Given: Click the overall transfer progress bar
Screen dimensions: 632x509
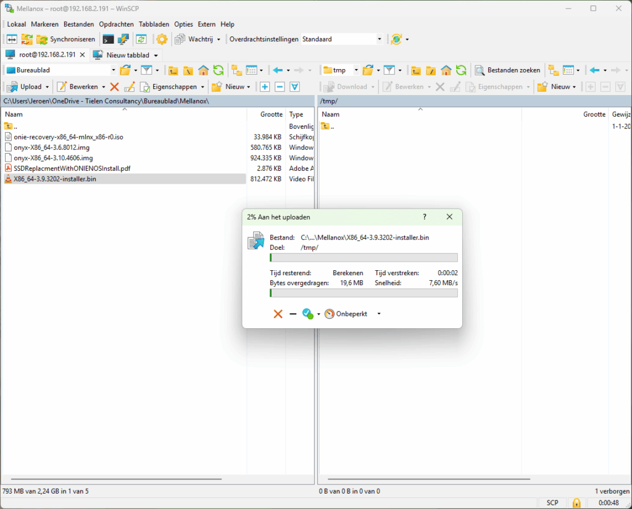Looking at the screenshot, I should point(364,293).
